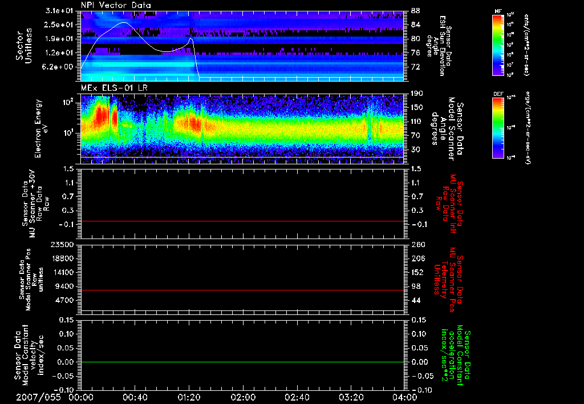Select the 'NPI Vector Data' panel title
This screenshot has height=404, width=584.
(x=116, y=5)
